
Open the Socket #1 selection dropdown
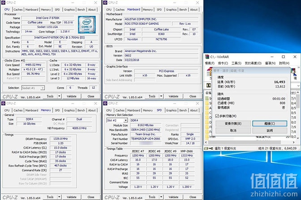43,88
